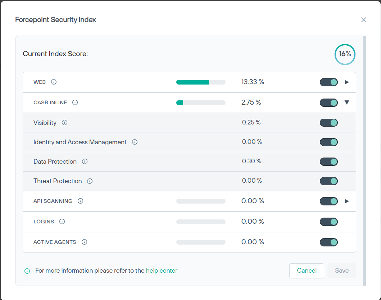Open the help center link
This screenshot has height=300, width=381.
point(162,271)
